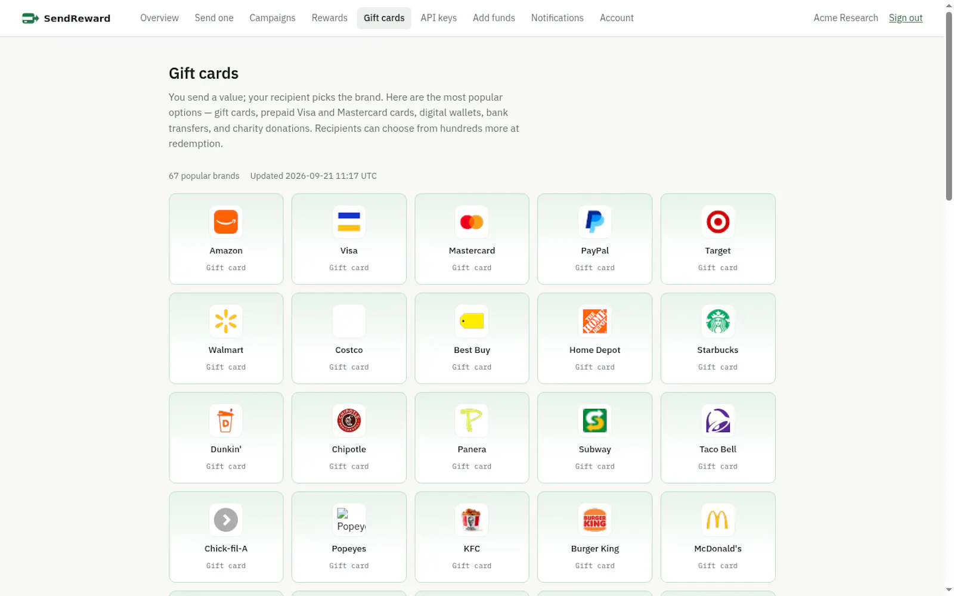Select the Target bullseye logo
954x596 pixels.
coord(718,222)
